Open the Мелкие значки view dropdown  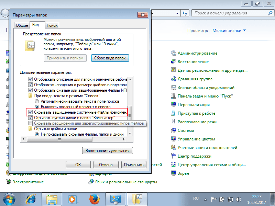pos(229,31)
